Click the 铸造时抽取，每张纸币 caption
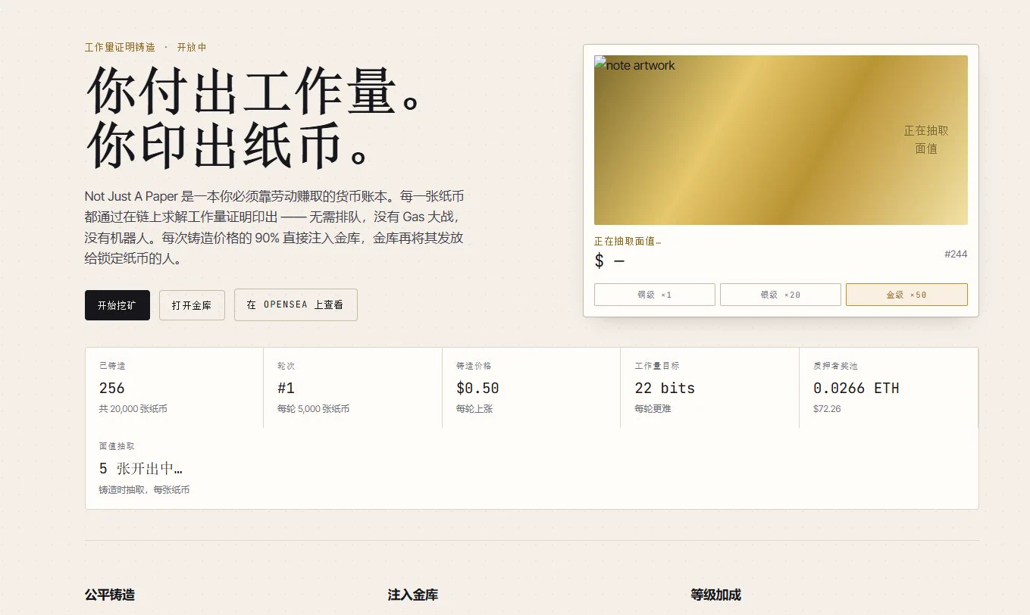Screen dimensions: 1030x615 (x=144, y=490)
